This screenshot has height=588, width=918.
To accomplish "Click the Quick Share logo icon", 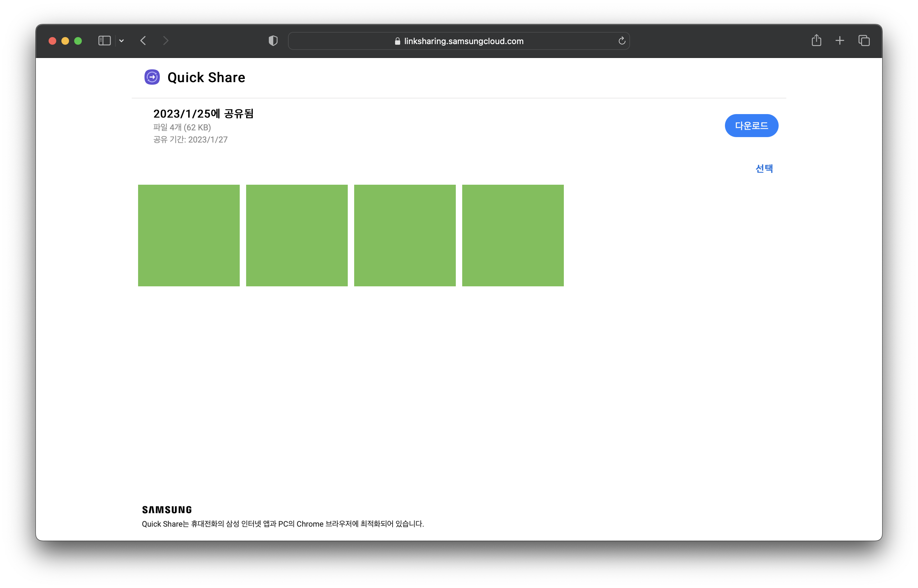I will tap(152, 77).
